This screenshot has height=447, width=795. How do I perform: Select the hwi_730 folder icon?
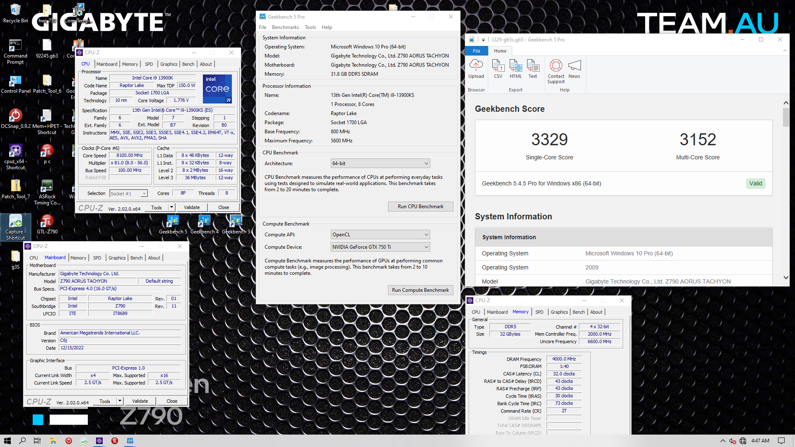[x=47, y=13]
